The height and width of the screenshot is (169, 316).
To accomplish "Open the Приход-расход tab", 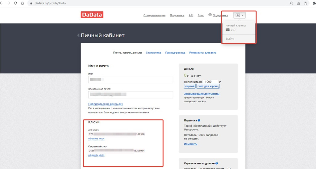I will (175, 53).
